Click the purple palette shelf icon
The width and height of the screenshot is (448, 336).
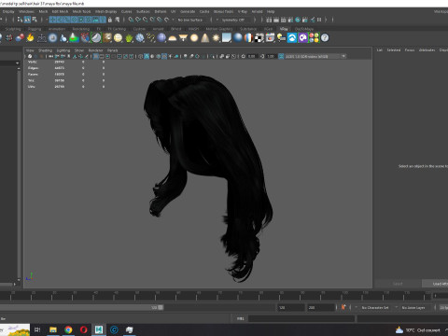click(302, 38)
